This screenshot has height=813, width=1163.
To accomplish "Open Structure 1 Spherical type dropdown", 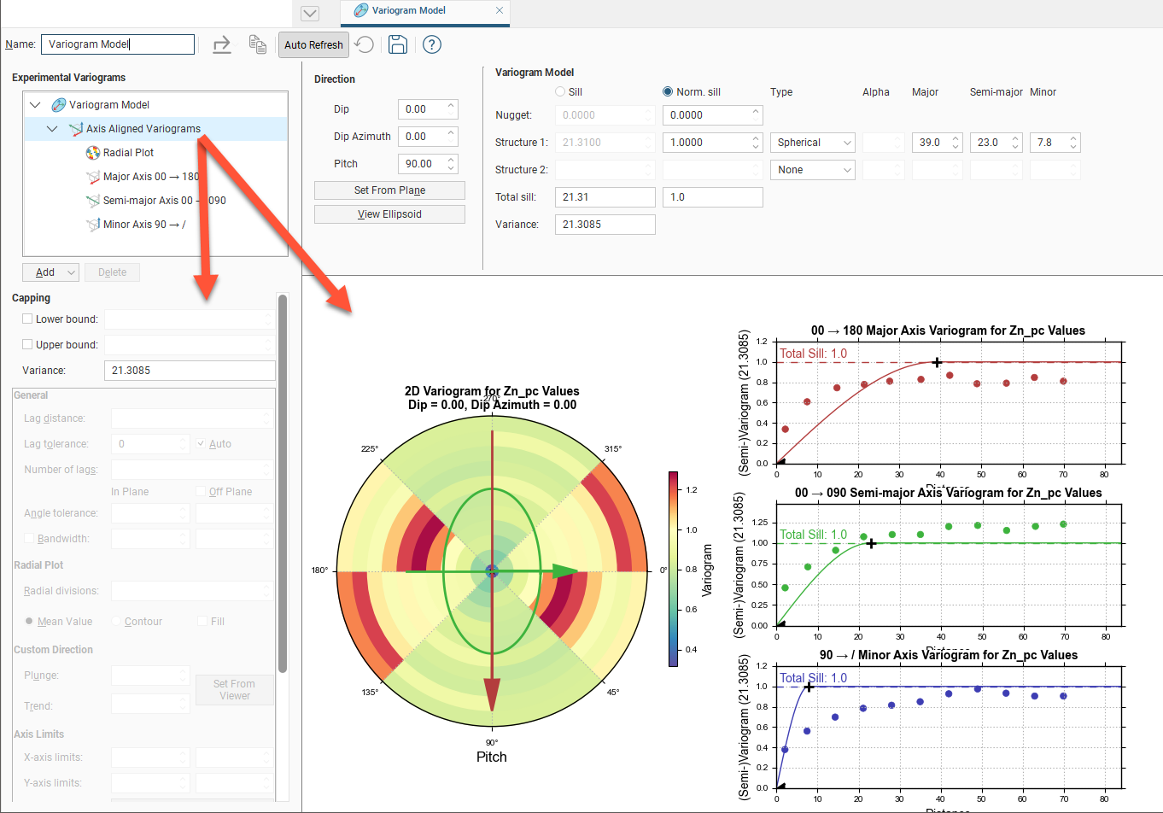I will click(x=813, y=143).
